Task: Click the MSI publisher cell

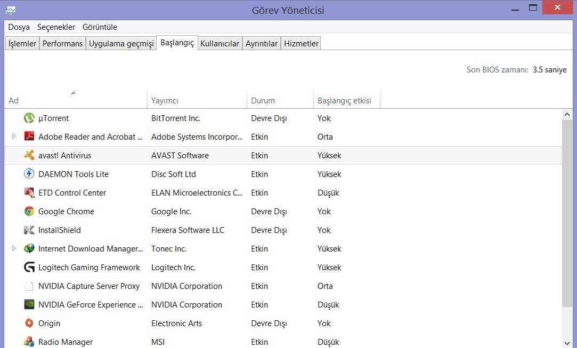Action: pos(158,342)
